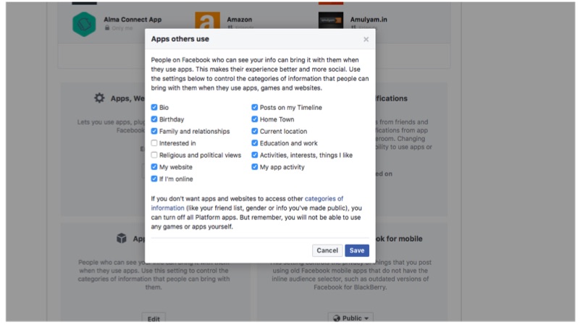Enable the Interested in checkbox
The width and height of the screenshot is (580, 325).
pyautogui.click(x=154, y=143)
